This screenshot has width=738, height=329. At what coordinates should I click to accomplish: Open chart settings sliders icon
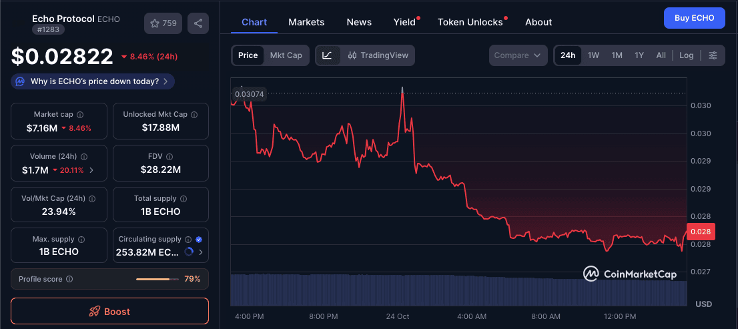coord(713,55)
